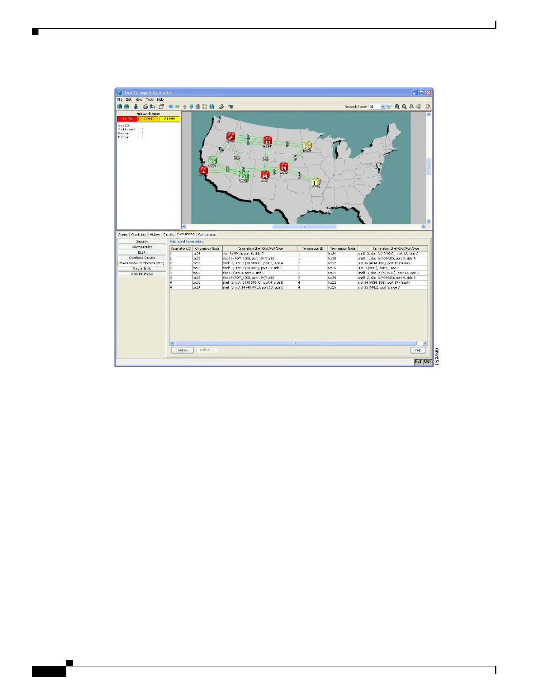541x700 pixels.
Task: Open the Tools menu
Action: pyautogui.click(x=150, y=99)
